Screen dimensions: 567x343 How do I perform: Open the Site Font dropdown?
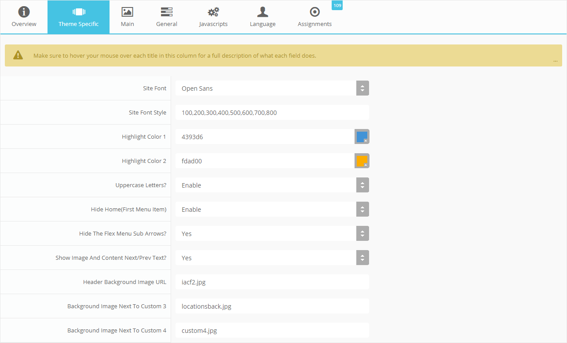click(272, 88)
